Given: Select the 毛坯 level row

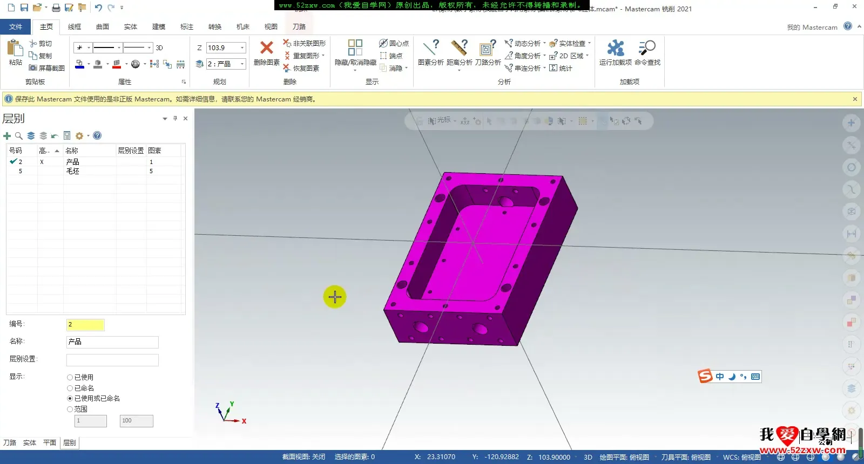Looking at the screenshot, I should pos(73,171).
